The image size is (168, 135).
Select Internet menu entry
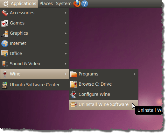click(x=34, y=43)
